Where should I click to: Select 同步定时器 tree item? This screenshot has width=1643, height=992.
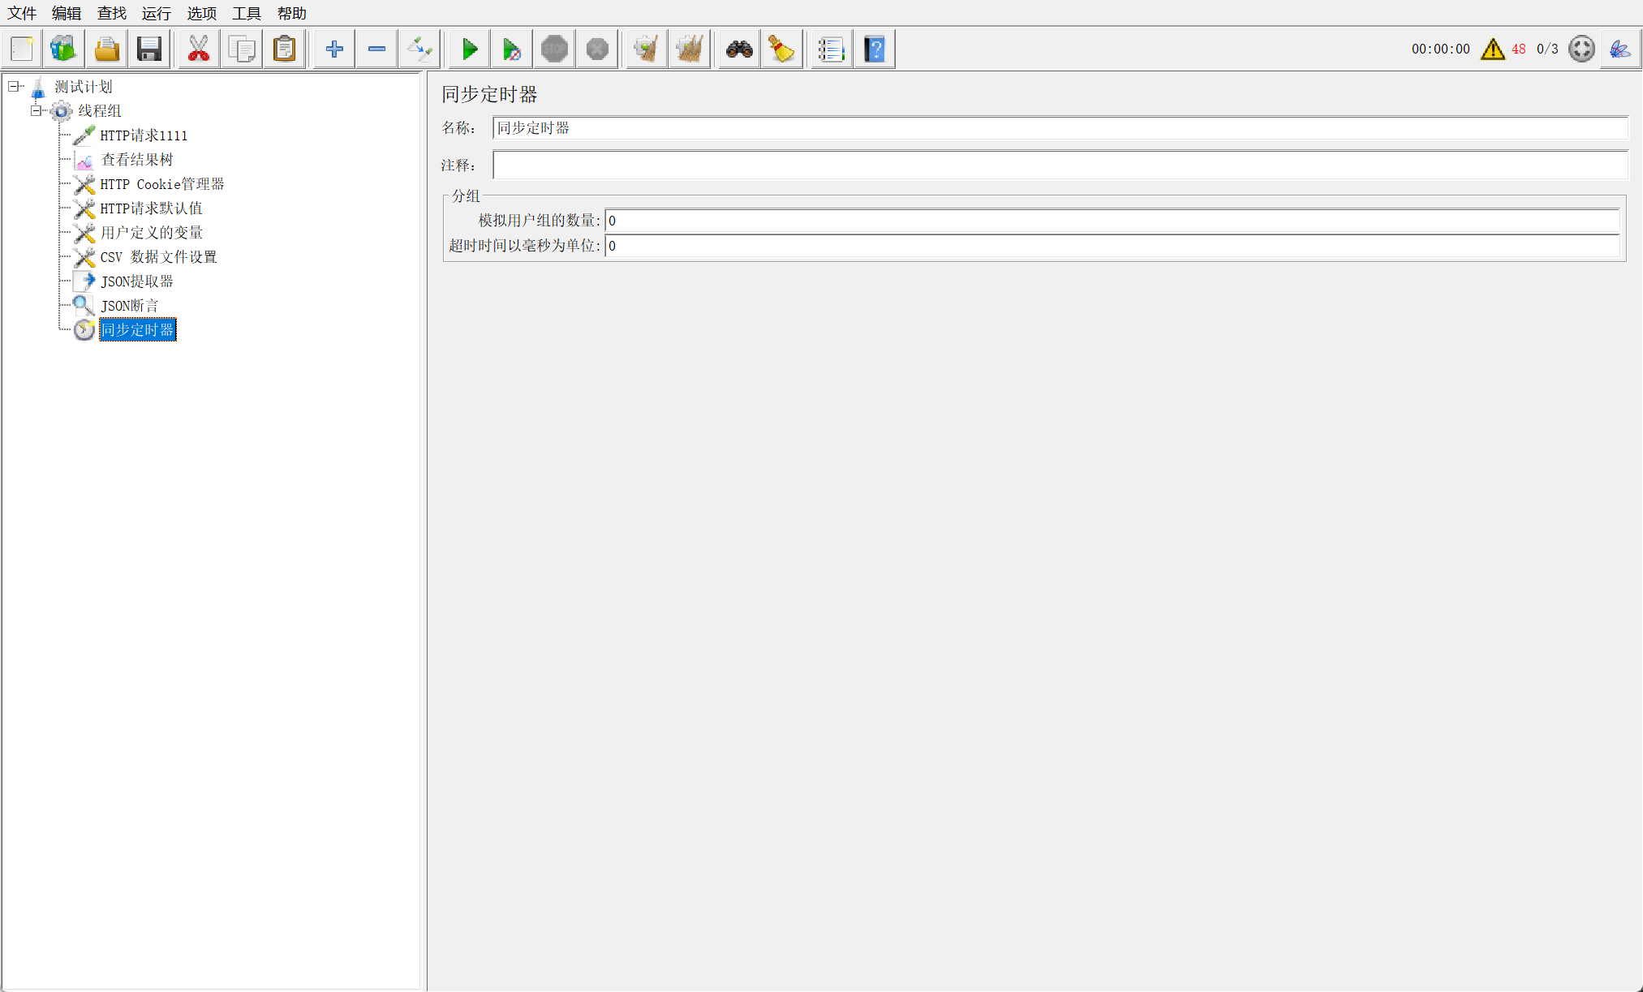pyautogui.click(x=138, y=330)
